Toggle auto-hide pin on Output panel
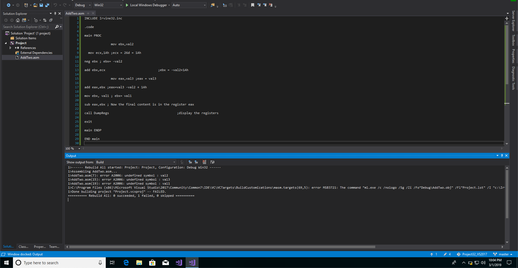Screen dimensions: 518x268 coord(502,156)
